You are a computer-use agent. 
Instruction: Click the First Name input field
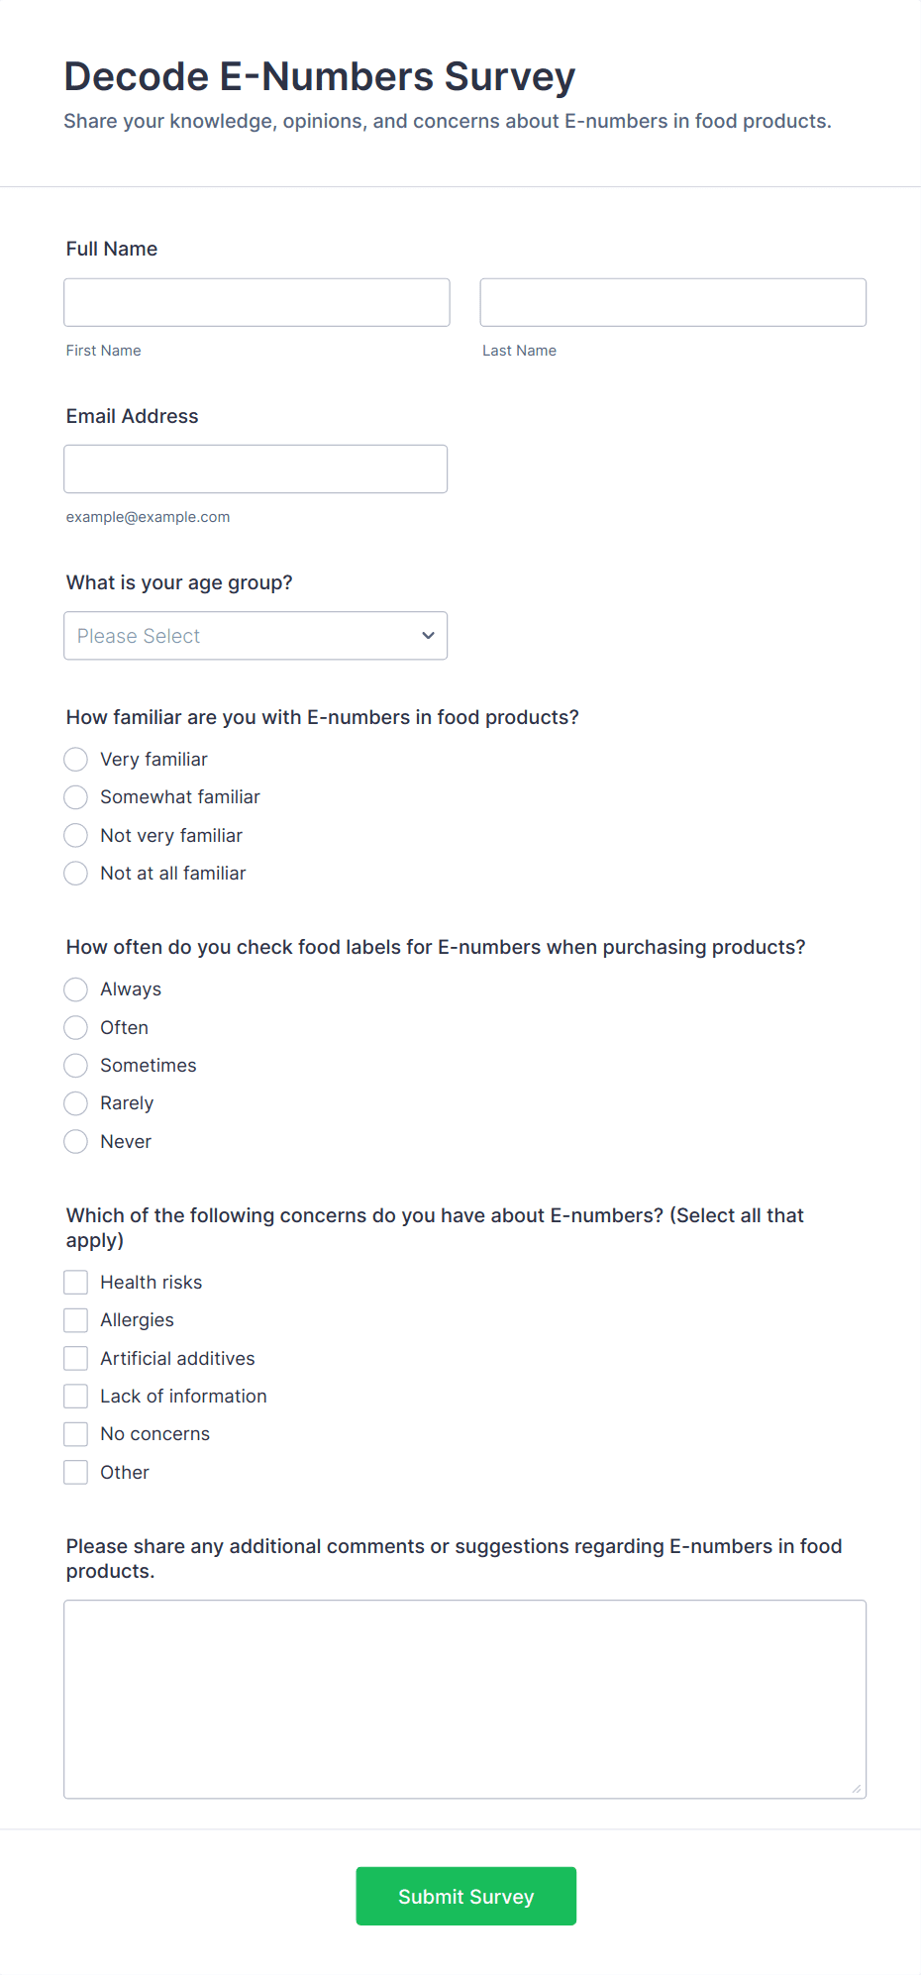pyautogui.click(x=256, y=302)
